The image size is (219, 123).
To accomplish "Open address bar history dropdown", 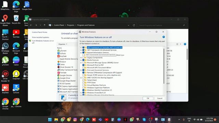I will click(x=128, y=25).
